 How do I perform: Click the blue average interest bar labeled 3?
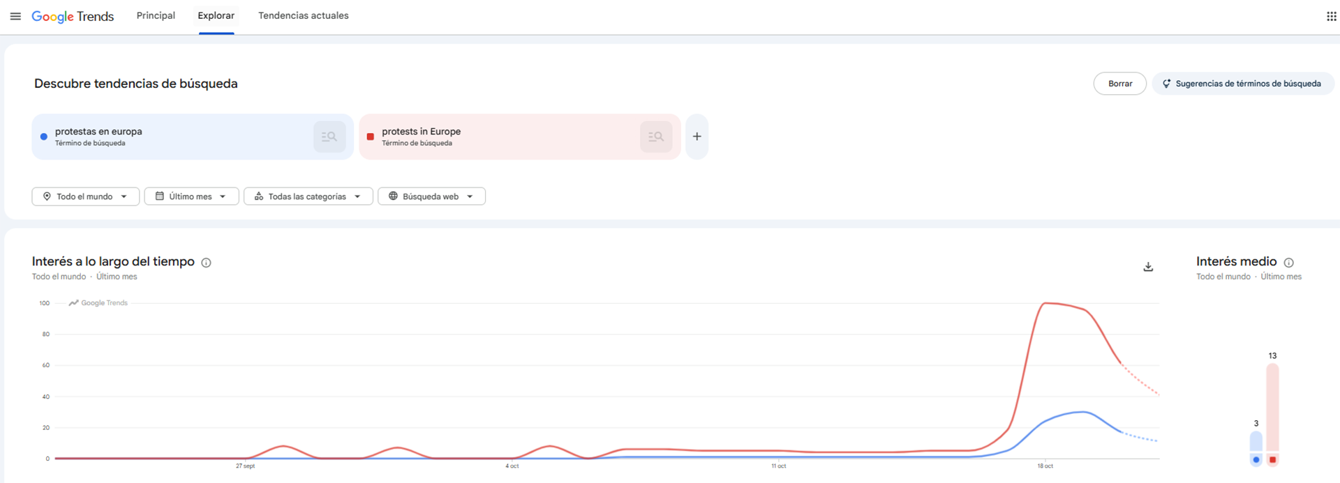point(1256,441)
